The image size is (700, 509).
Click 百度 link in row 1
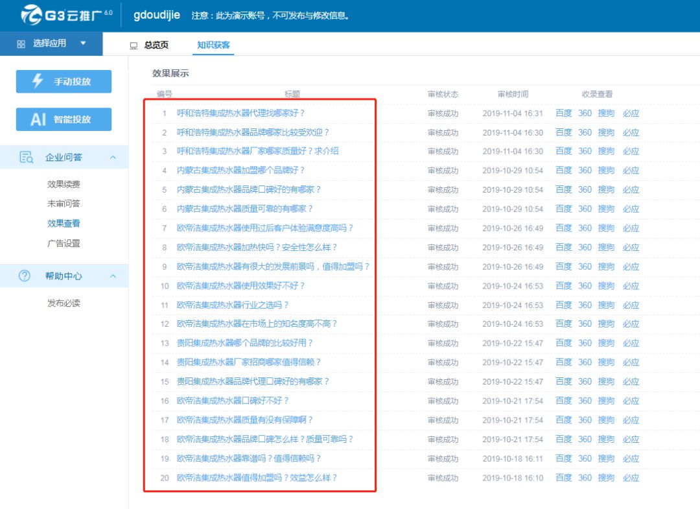tap(564, 113)
